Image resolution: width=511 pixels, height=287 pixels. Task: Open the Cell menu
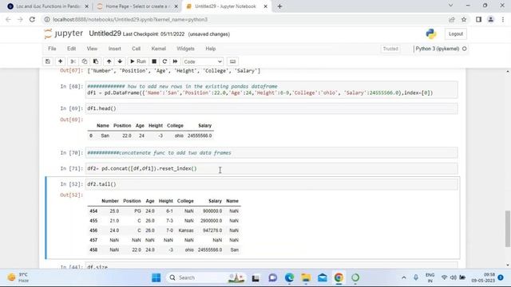coord(136,49)
